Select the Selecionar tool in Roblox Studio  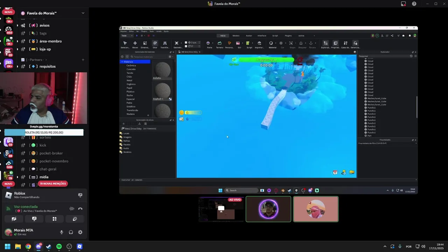pyautogui.click(x=125, y=44)
